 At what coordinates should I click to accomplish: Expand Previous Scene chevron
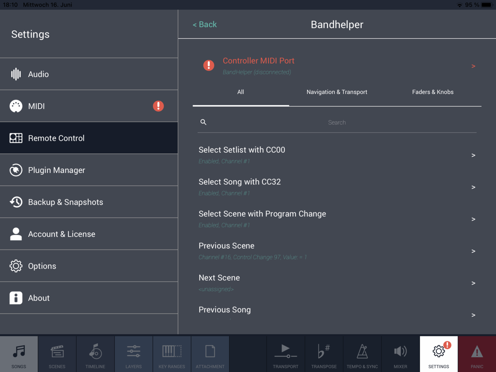coord(473,251)
